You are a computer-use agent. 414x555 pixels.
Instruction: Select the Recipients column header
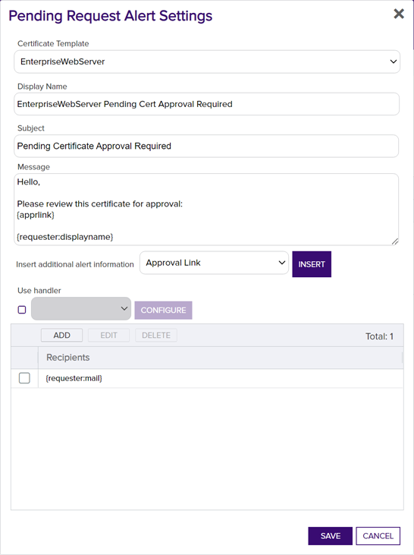(220, 358)
